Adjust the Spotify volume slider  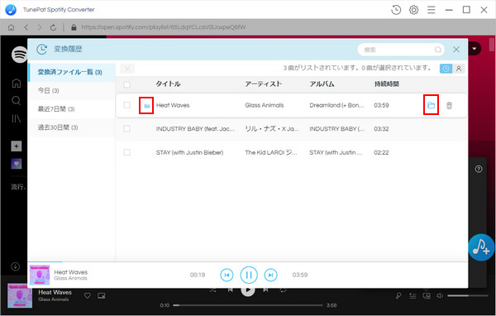click(x=468, y=296)
